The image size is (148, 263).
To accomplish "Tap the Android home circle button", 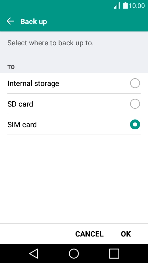I will [74, 253].
